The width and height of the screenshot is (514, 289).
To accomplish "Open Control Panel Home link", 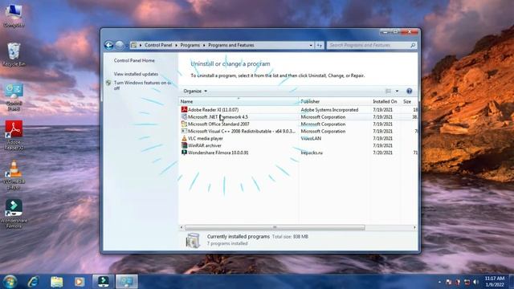I will click(134, 61).
